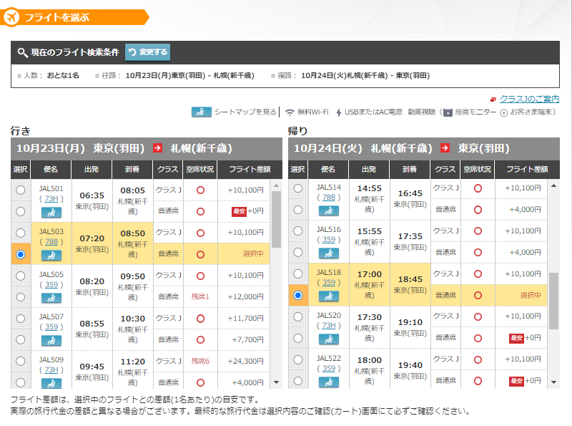Click JAL505 残席1 availability text
Image resolution: width=572 pixels, height=426 pixels.
point(200,296)
